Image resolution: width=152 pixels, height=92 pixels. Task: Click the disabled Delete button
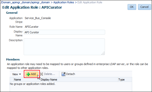click(48, 74)
